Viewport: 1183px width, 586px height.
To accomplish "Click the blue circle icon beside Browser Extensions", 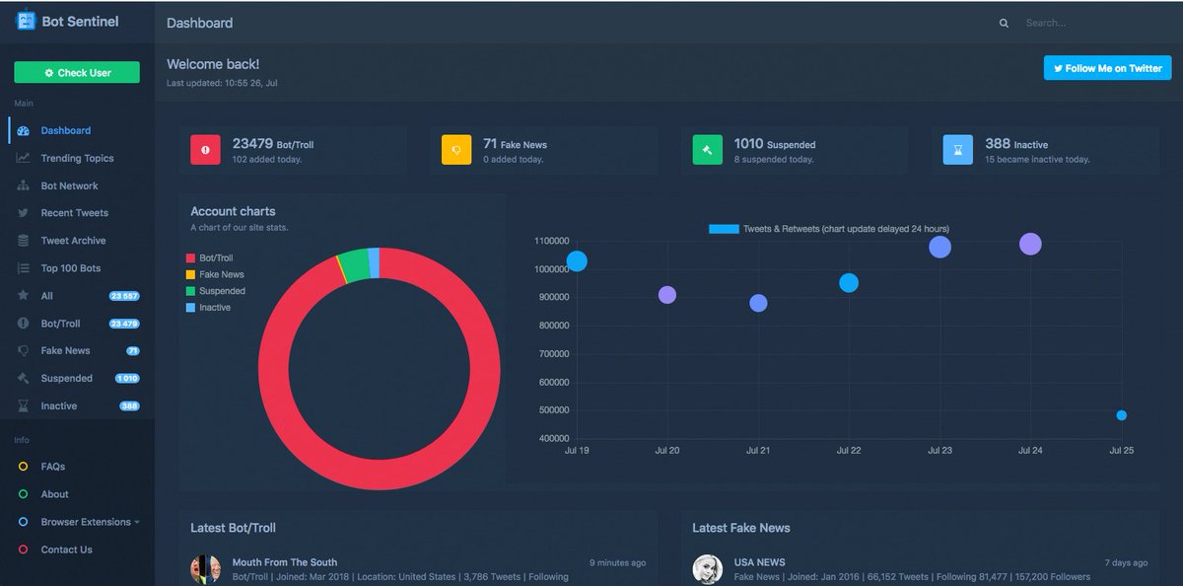I will point(23,522).
